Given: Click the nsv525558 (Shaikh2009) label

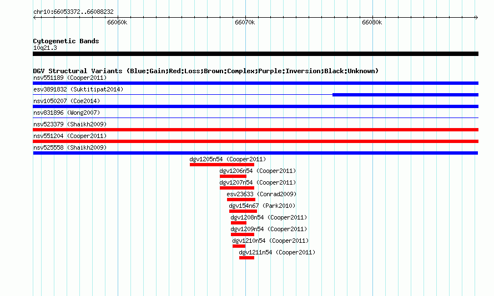Looking at the screenshot, I should tap(70, 147).
